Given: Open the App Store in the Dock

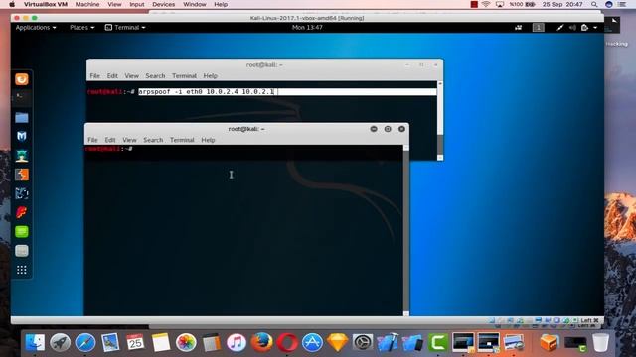Looking at the screenshot, I should 312,342.
